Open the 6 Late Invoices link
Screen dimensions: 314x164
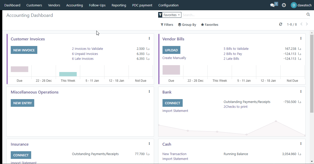pos(83,59)
